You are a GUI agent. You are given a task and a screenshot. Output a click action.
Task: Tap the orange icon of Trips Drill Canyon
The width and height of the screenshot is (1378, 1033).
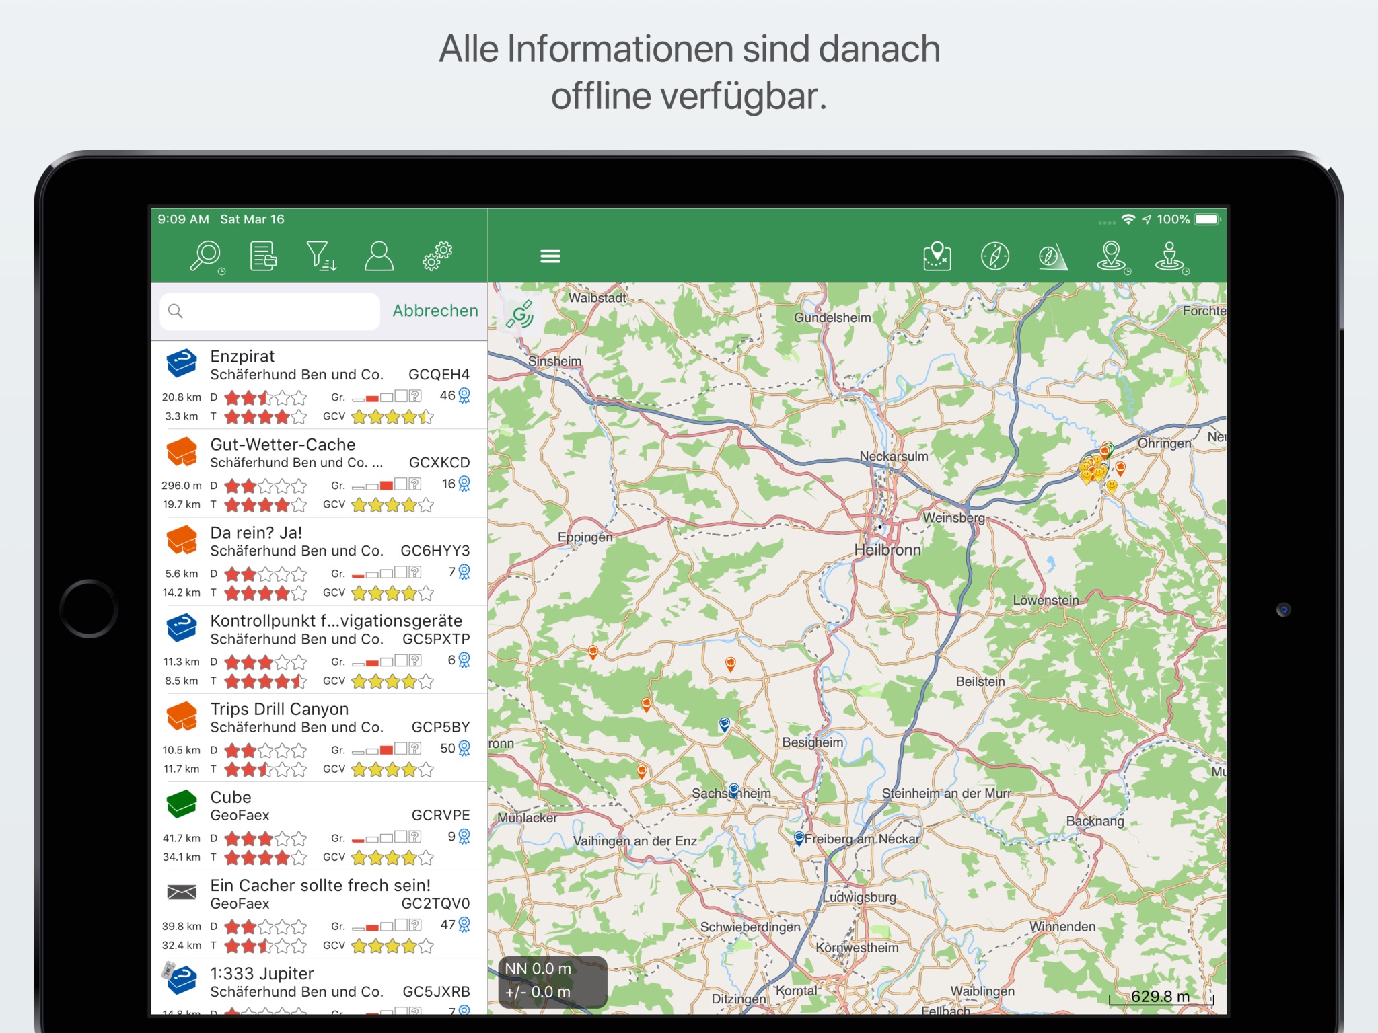(182, 716)
